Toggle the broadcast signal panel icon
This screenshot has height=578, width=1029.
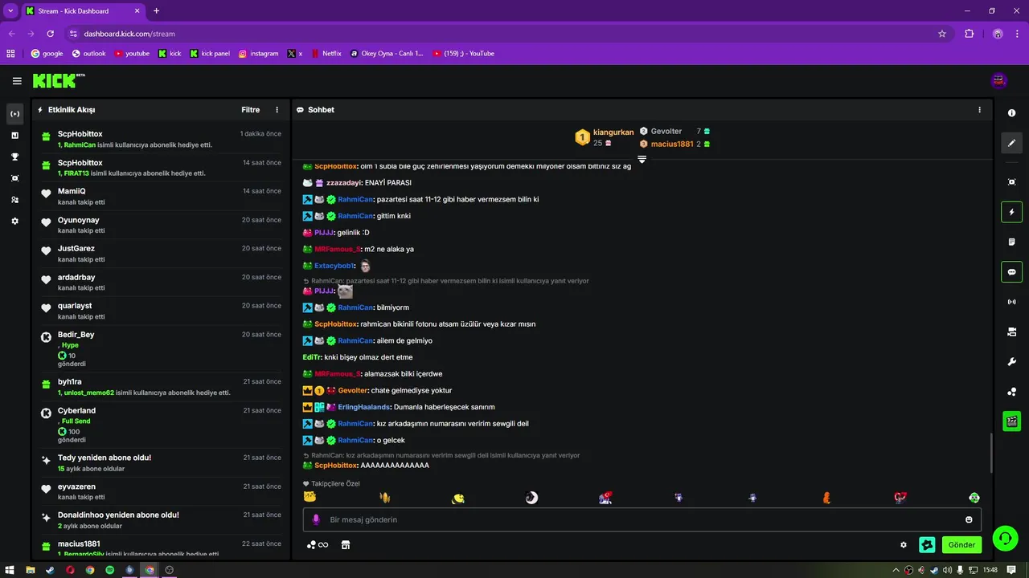point(1012,302)
